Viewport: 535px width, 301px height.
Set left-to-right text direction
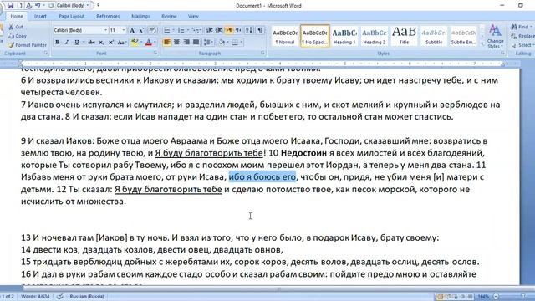[229, 30]
